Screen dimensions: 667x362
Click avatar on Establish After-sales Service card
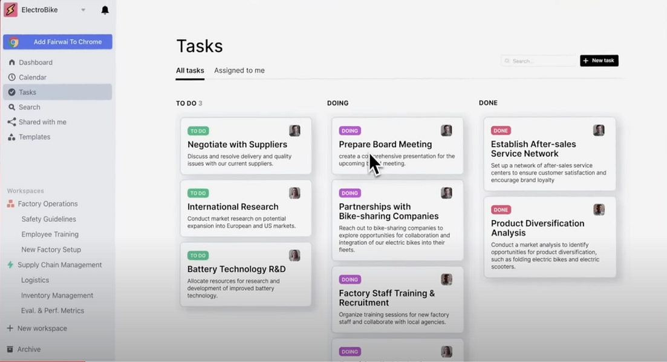pyautogui.click(x=599, y=131)
